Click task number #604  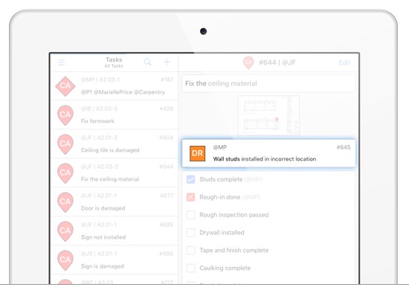(x=167, y=138)
